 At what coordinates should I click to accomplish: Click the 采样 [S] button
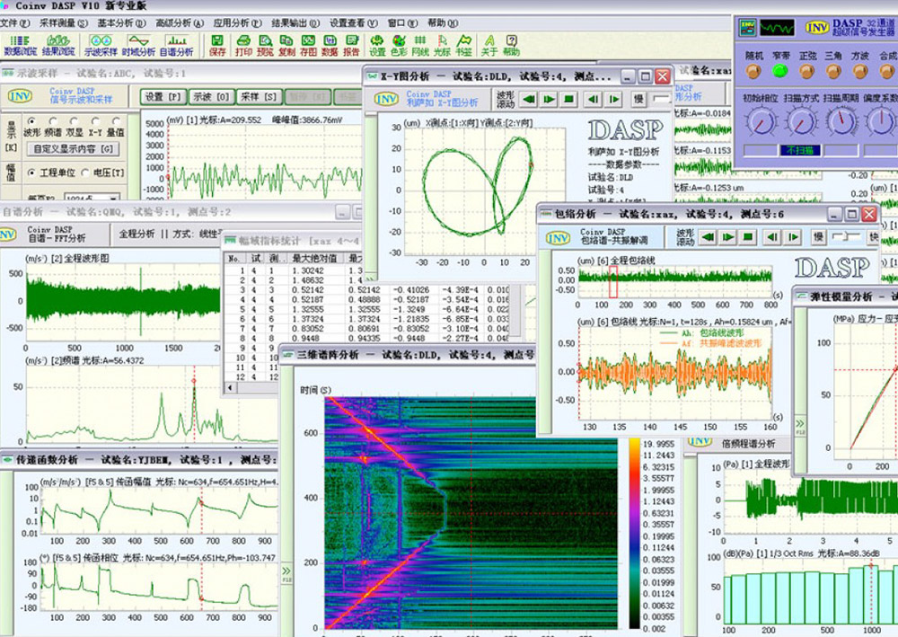click(259, 97)
